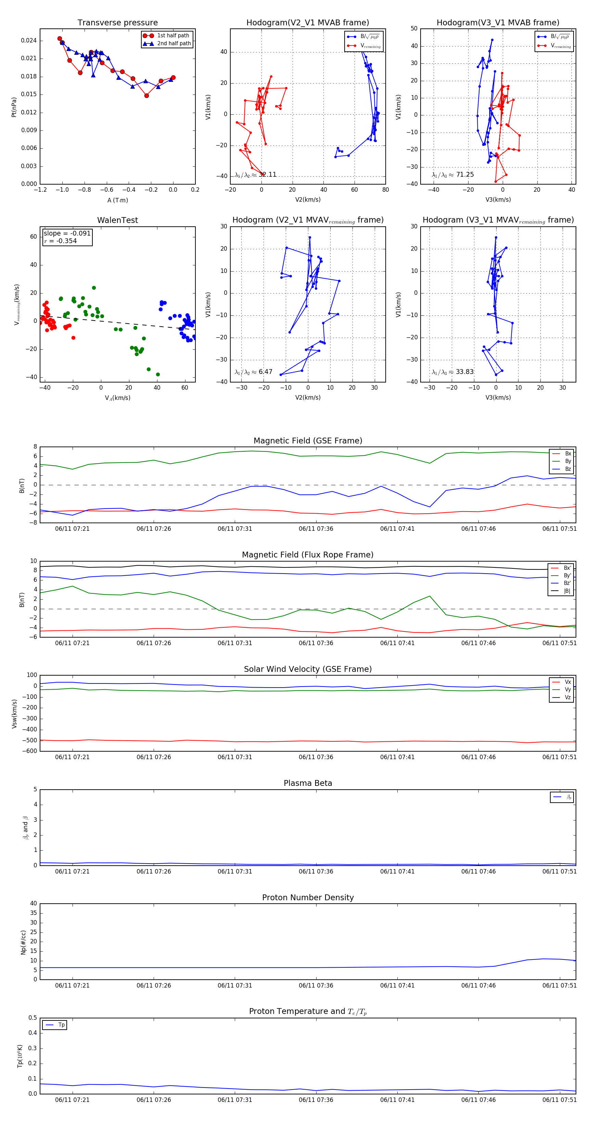Select B/√μ0ρ legend entry in V3_V1 MVAB hodogram

[x=554, y=36]
